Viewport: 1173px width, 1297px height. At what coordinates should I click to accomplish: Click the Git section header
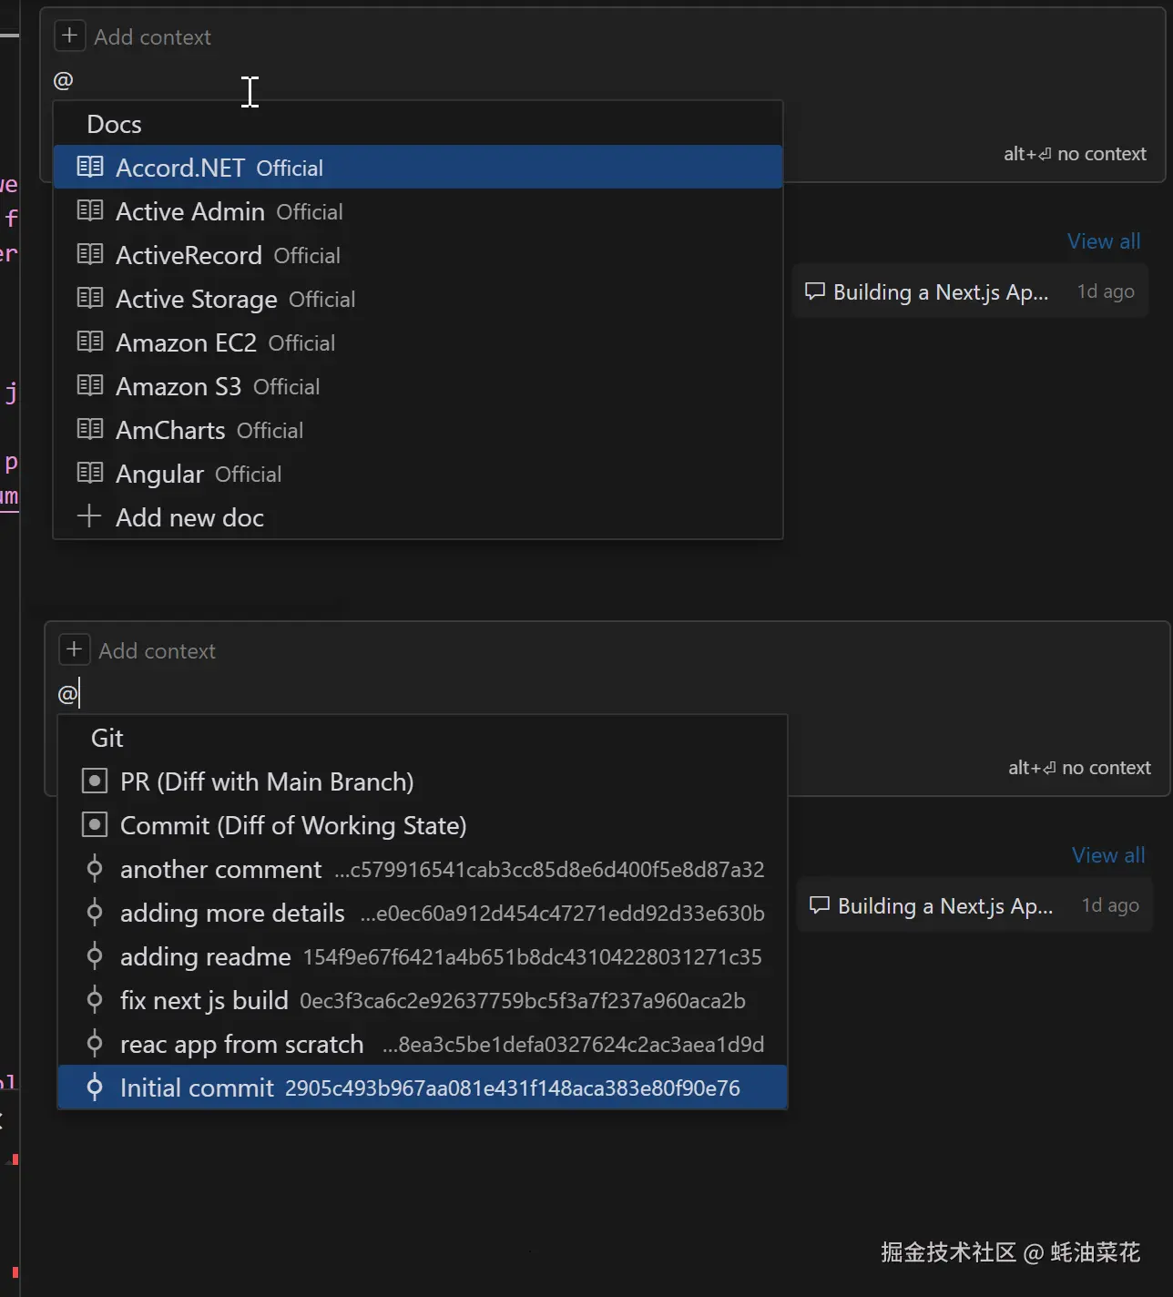tap(107, 737)
